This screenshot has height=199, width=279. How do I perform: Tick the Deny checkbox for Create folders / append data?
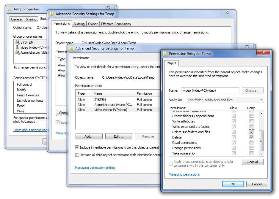click(251, 116)
